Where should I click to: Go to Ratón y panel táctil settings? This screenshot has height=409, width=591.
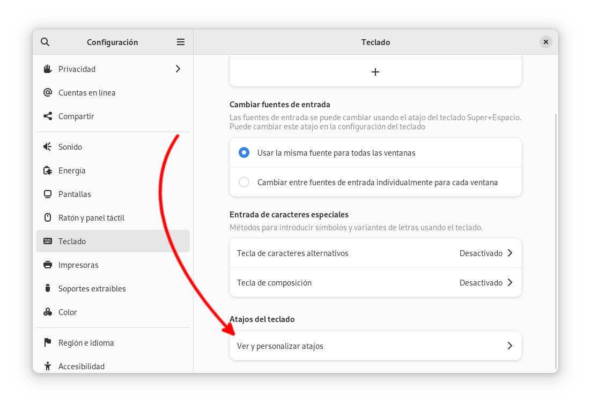[91, 217]
